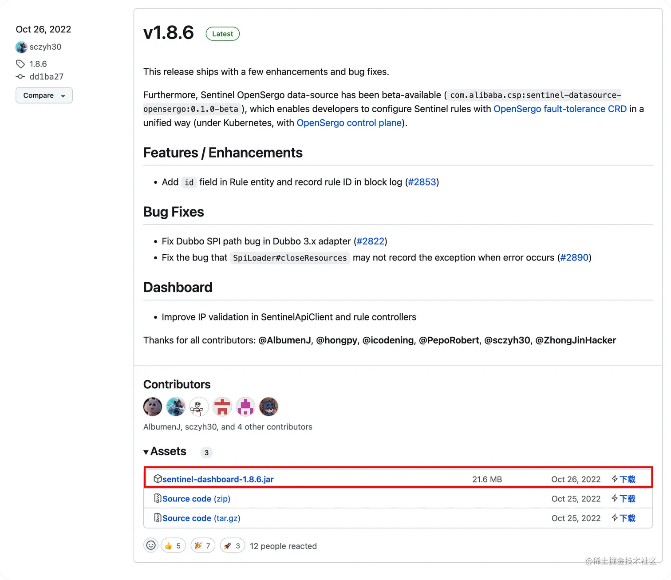
Task: Open the OpenSergo fault-tolerance CRD link
Action: click(x=560, y=109)
